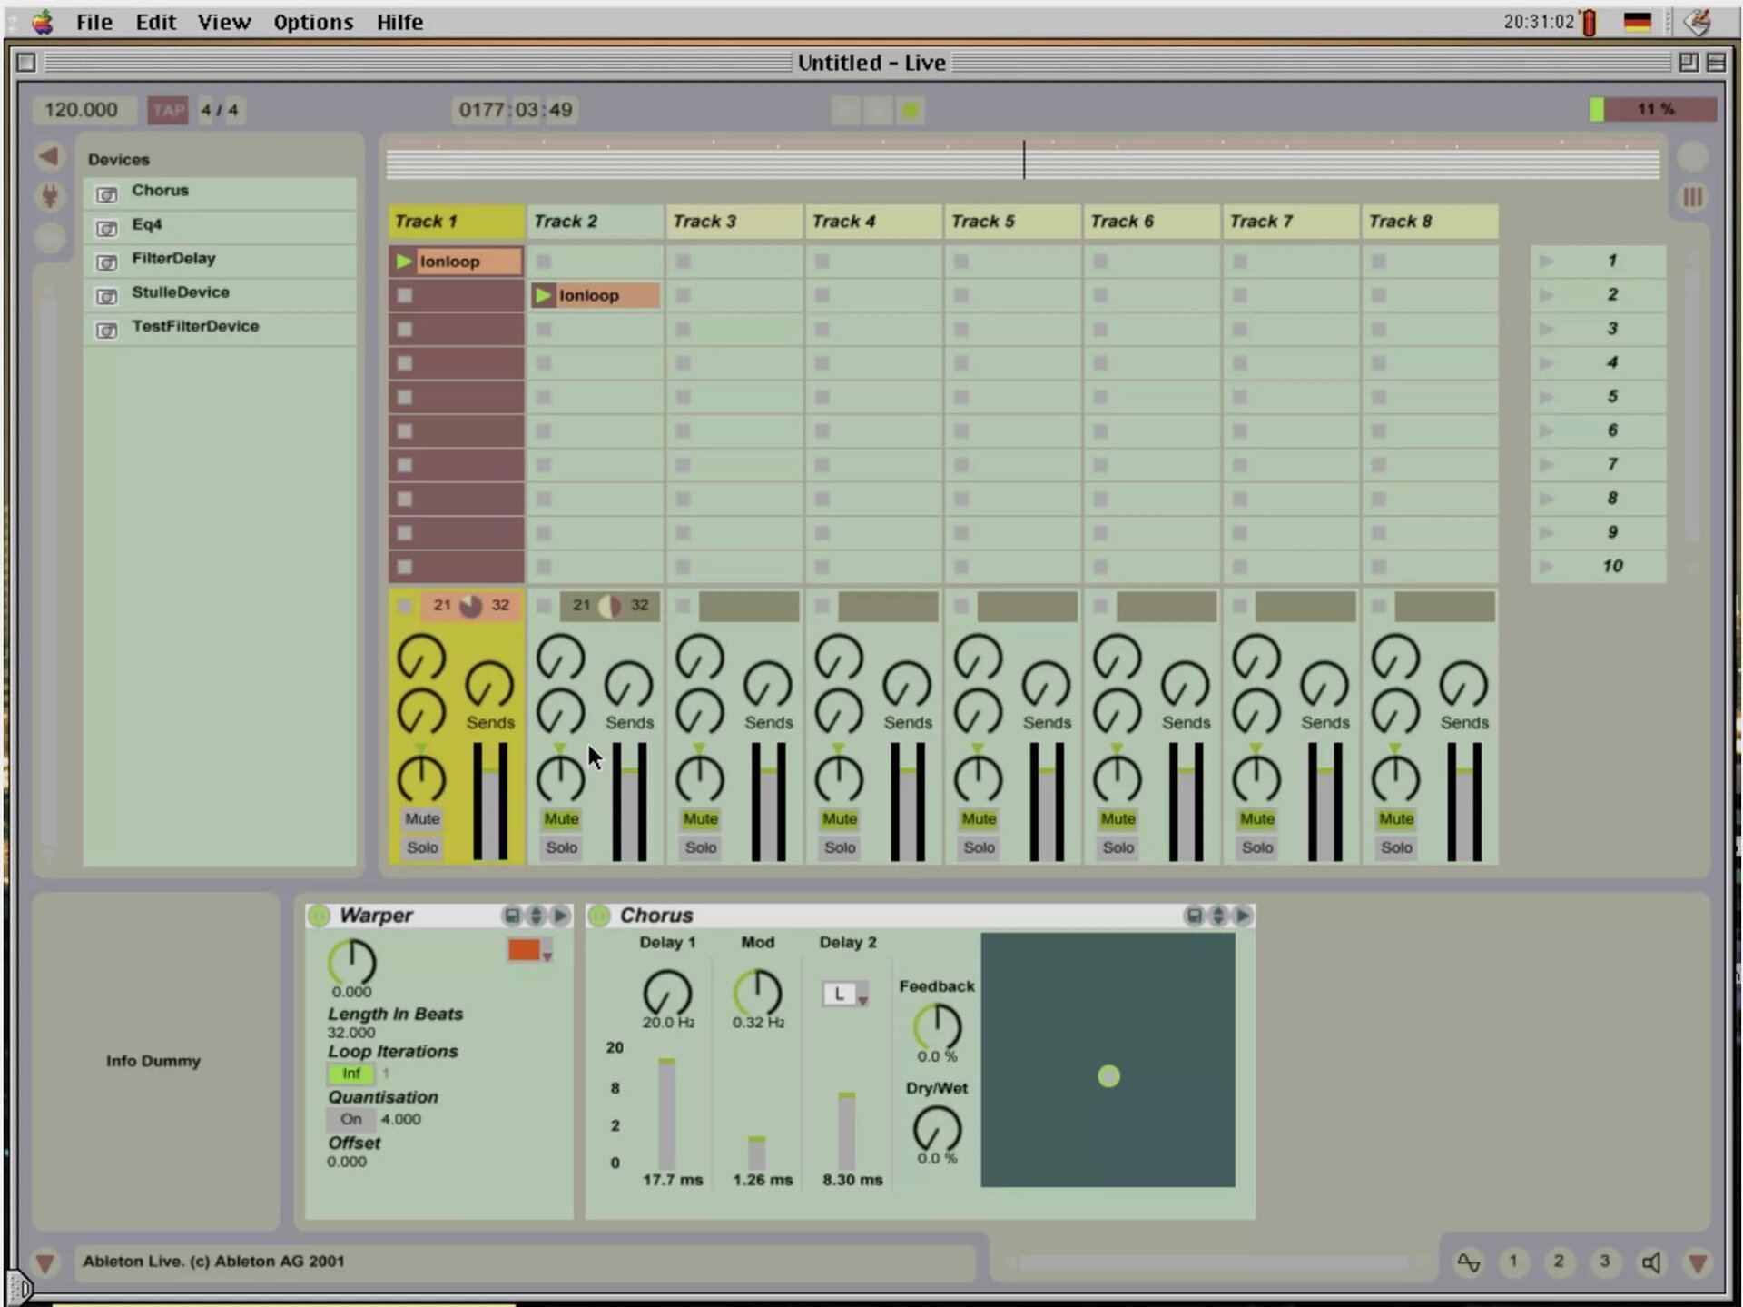
Task: Click the TAP tempo button
Action: (167, 110)
